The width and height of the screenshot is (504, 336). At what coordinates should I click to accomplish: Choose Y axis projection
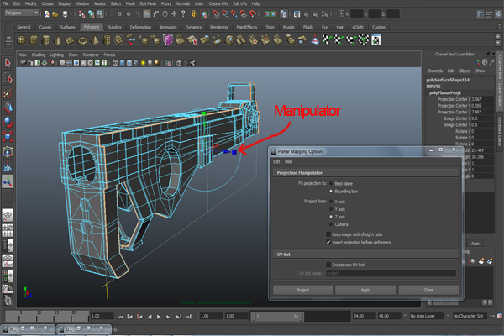pyautogui.click(x=331, y=209)
